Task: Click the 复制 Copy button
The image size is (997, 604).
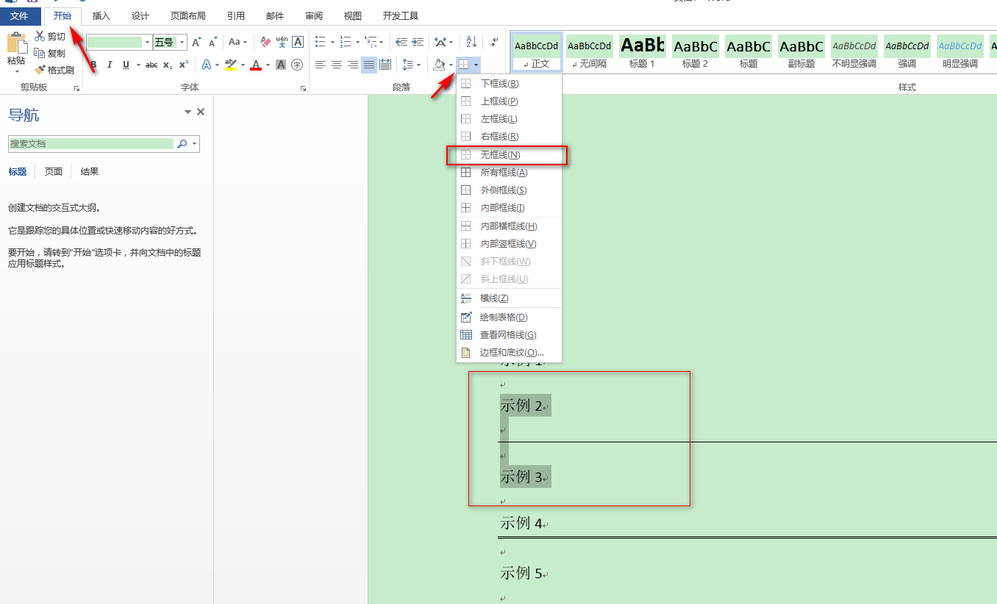Action: click(x=51, y=53)
